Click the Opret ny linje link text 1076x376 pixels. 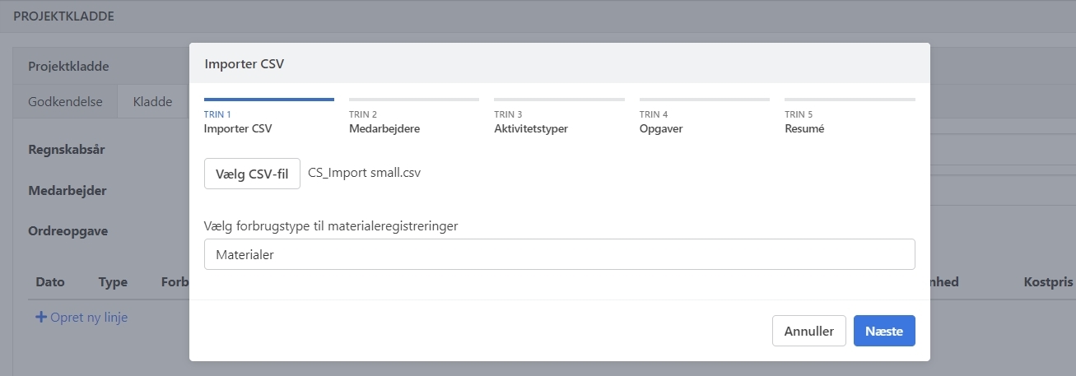point(89,318)
